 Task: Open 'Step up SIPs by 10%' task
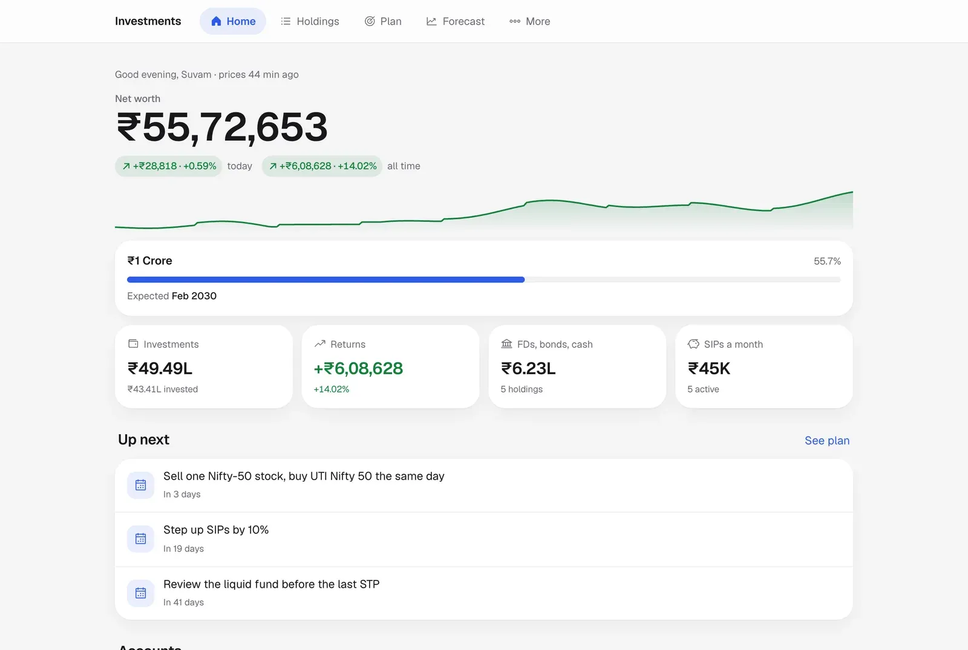pos(484,539)
